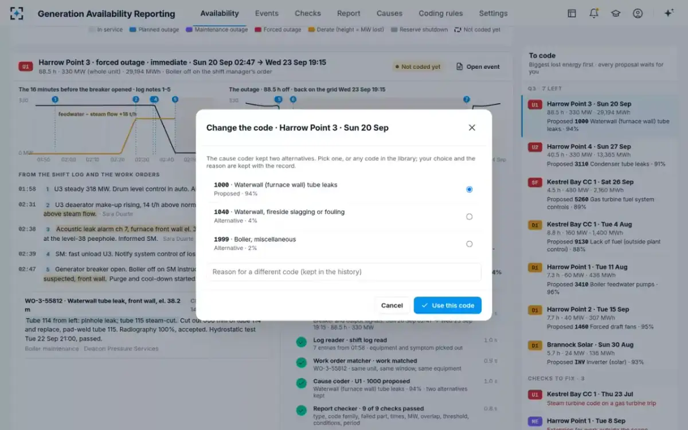Image resolution: width=688 pixels, height=430 pixels.
Task: Click work order WO-3-55812 title
Action: (x=103, y=304)
